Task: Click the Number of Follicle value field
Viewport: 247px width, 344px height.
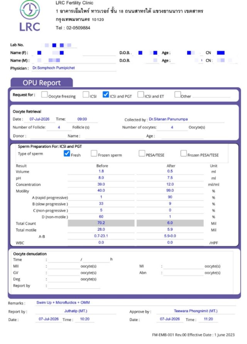Action: coord(59,127)
